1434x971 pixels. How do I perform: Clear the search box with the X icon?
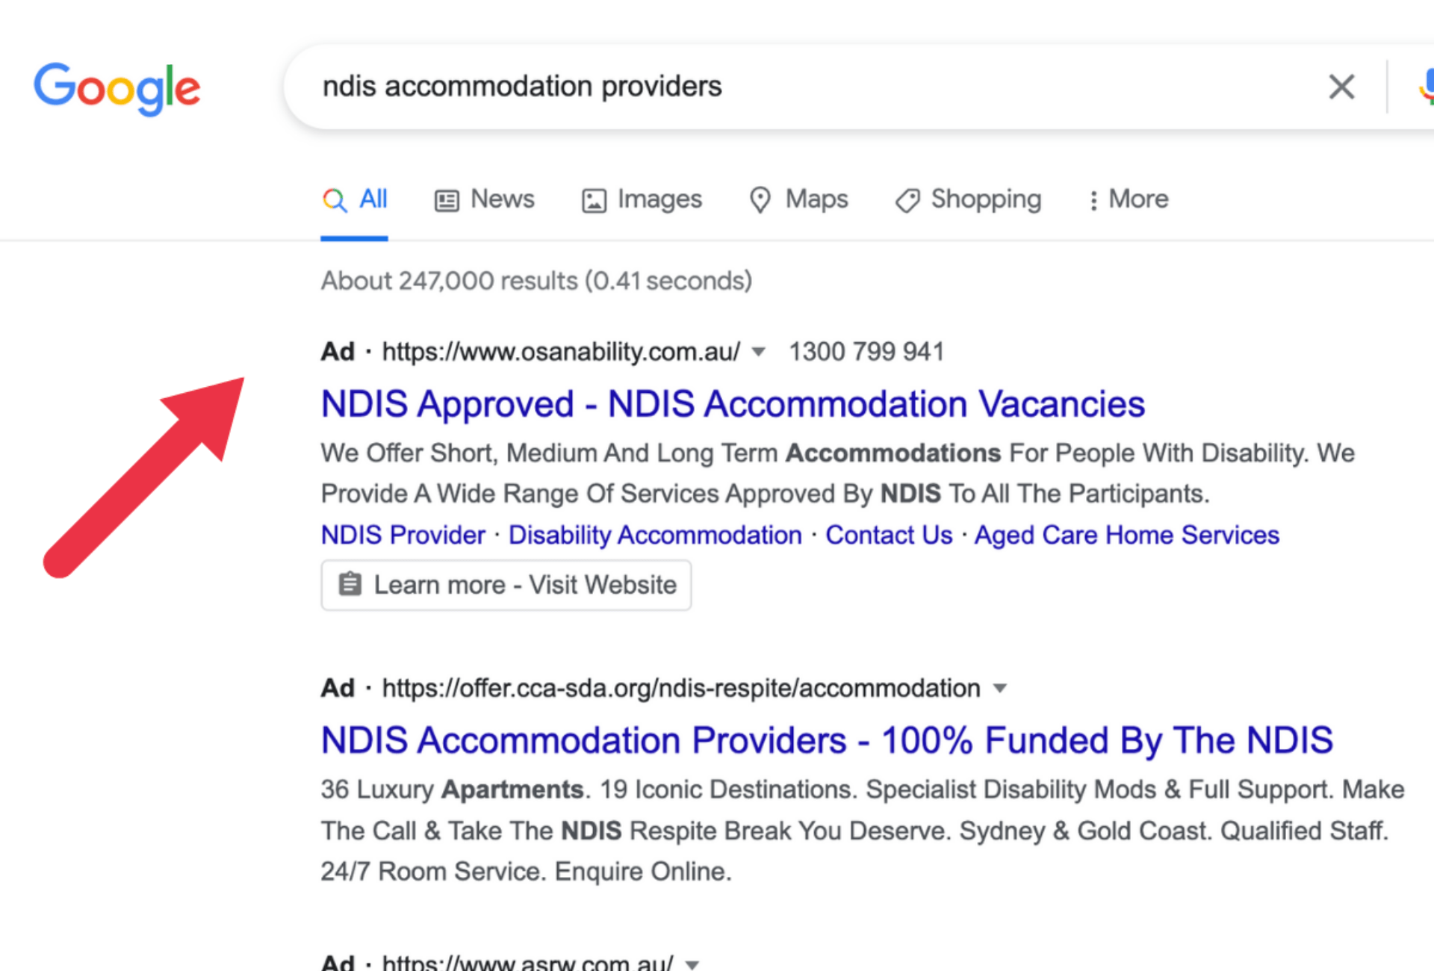tap(1341, 87)
